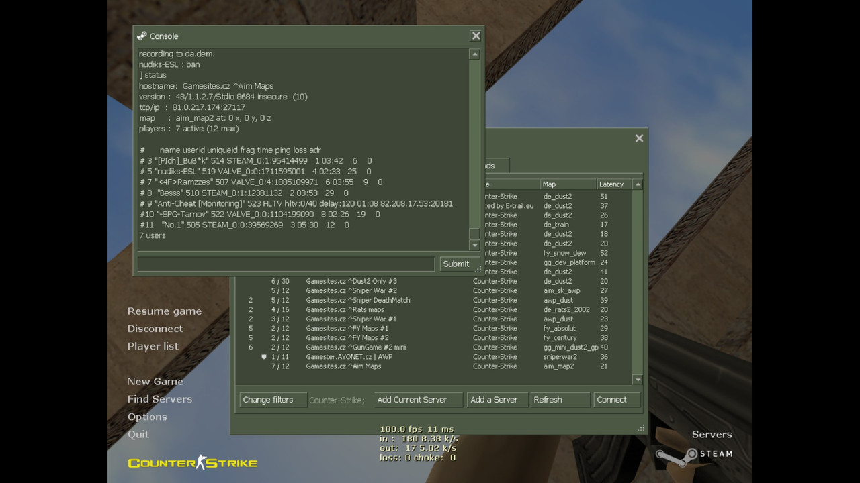Click the fy_snow_dew map entry
This screenshot has height=483, width=860.
pos(564,253)
